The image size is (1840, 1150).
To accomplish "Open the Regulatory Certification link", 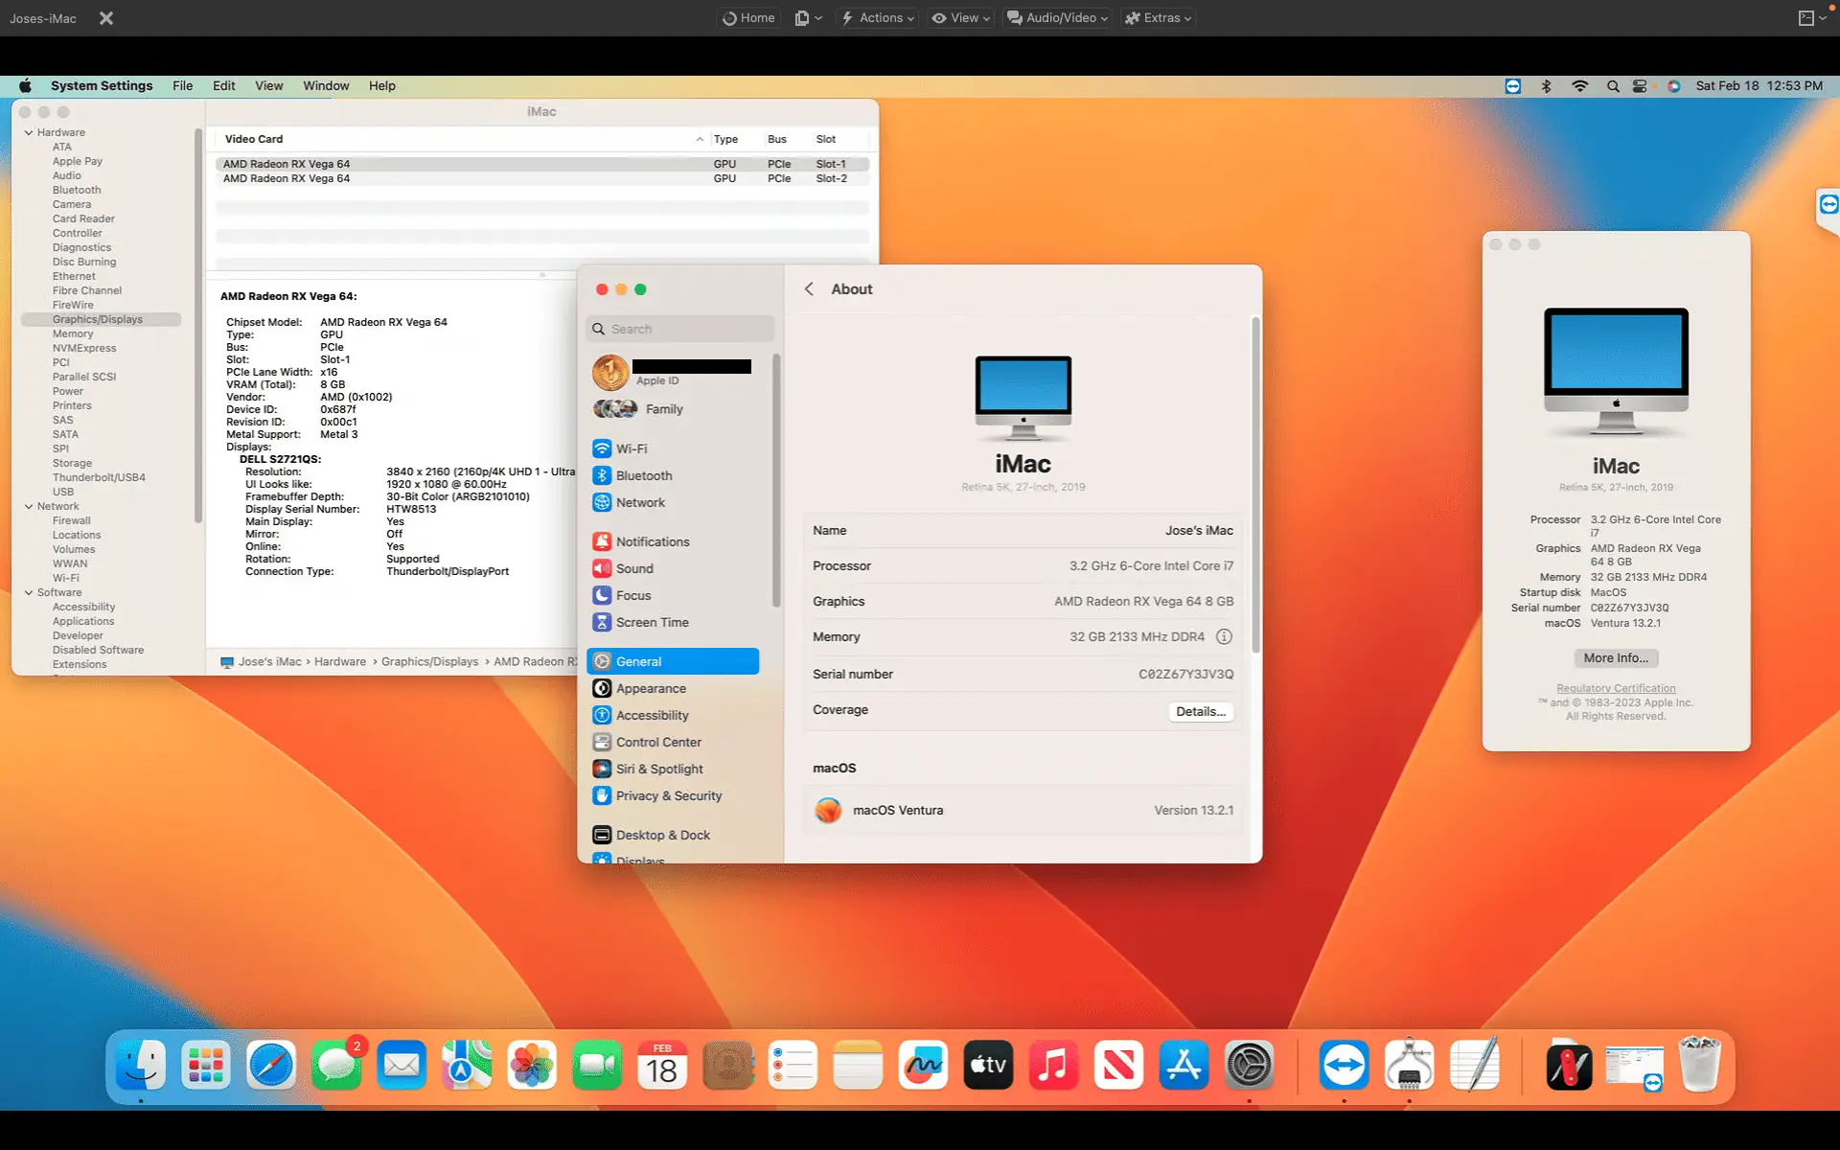I will pyautogui.click(x=1616, y=688).
